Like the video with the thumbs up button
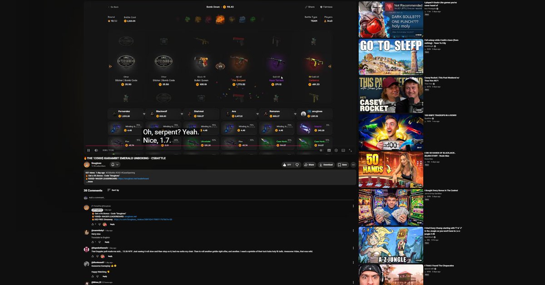This screenshot has width=545, height=285. [287, 165]
